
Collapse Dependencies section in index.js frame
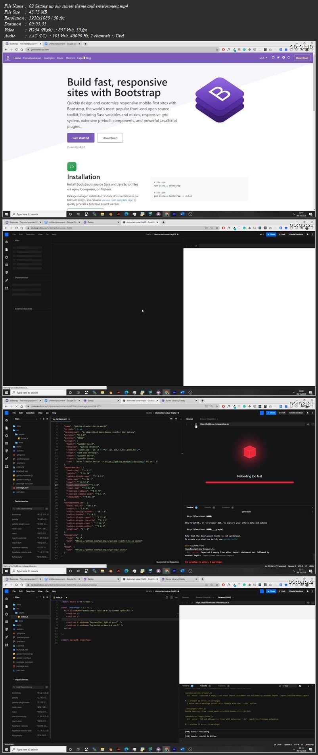coord(21,679)
